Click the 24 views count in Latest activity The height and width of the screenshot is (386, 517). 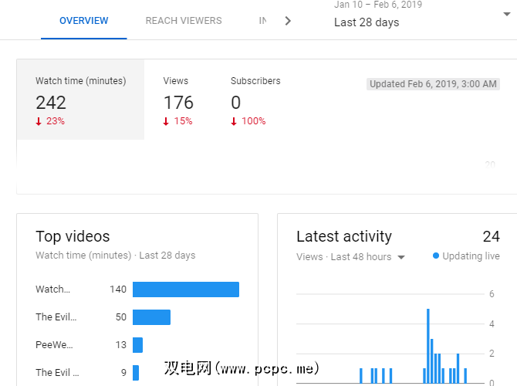pos(492,236)
